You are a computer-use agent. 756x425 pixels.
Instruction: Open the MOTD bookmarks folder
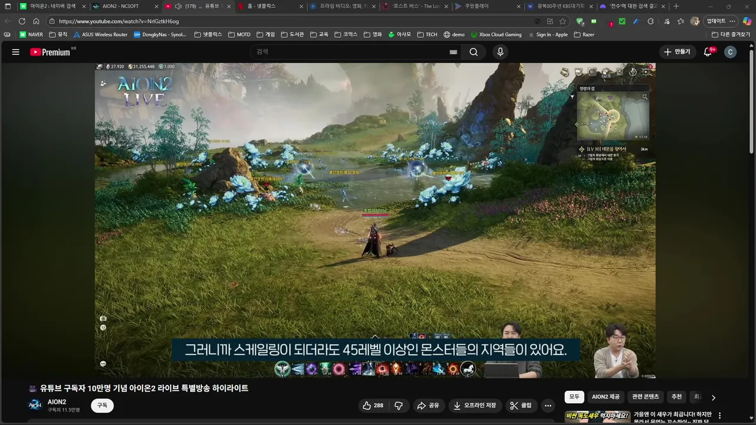click(239, 34)
